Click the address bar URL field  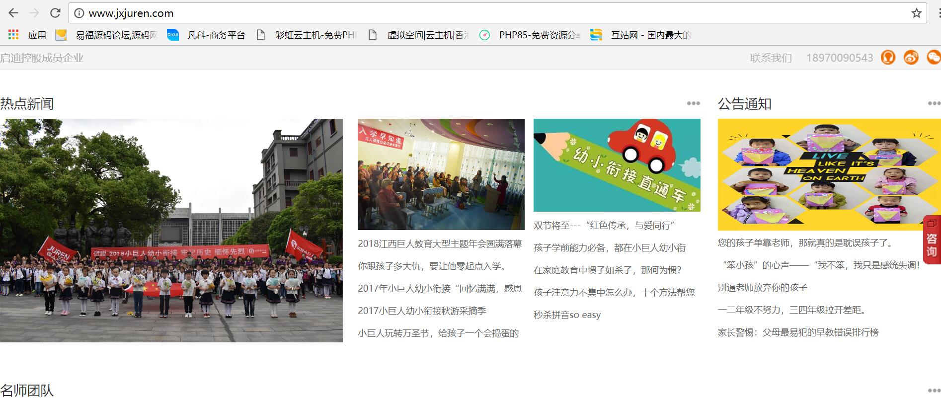pos(447,13)
